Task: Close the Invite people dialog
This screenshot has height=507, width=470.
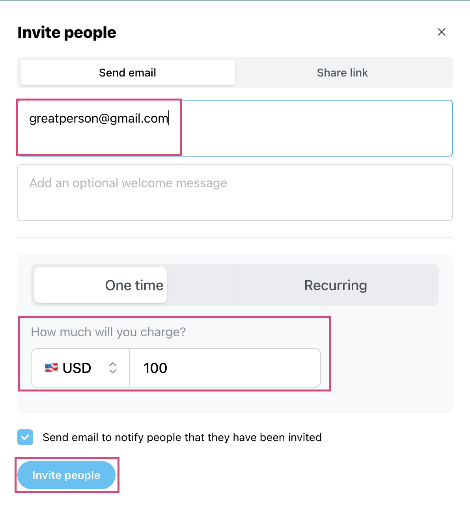Action: click(442, 32)
